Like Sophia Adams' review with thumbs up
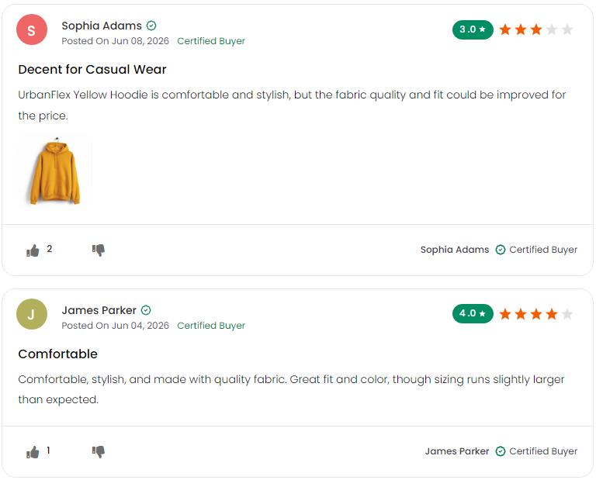The height and width of the screenshot is (480, 596). [x=33, y=250]
